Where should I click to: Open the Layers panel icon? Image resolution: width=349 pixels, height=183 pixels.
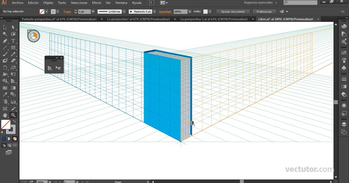click(344, 124)
